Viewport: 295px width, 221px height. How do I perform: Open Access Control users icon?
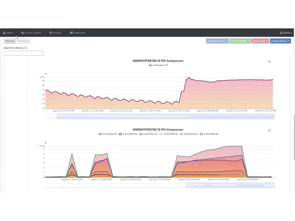pos(23,33)
